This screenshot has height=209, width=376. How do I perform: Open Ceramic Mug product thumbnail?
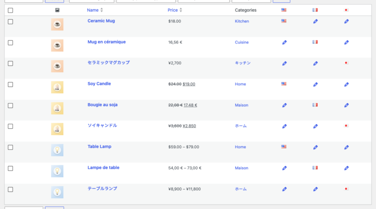click(57, 24)
